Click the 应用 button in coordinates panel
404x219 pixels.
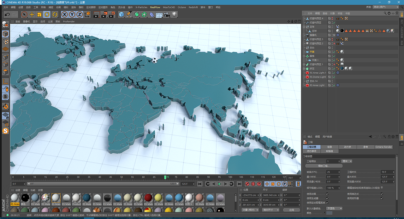292,210
